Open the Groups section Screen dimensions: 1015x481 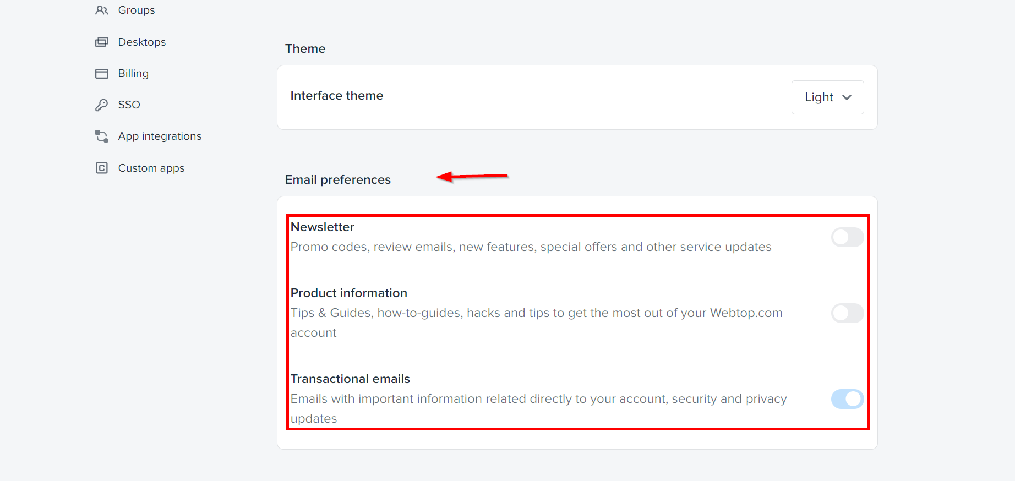[x=136, y=9]
